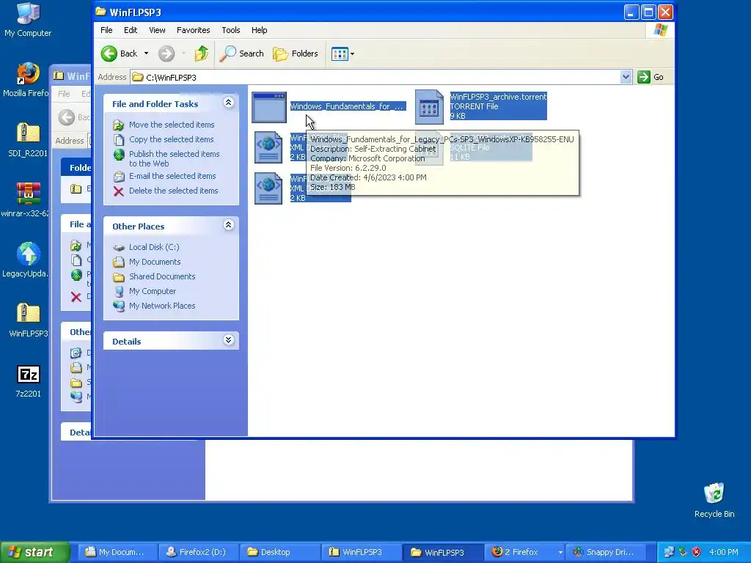Click the WinFLPSP3_archive.torrent filename
This screenshot has height=563, width=751.
click(x=498, y=97)
